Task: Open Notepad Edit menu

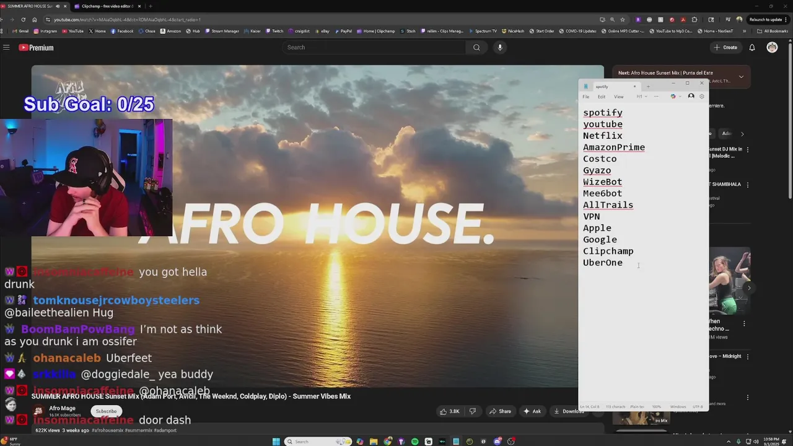Action: point(602,97)
